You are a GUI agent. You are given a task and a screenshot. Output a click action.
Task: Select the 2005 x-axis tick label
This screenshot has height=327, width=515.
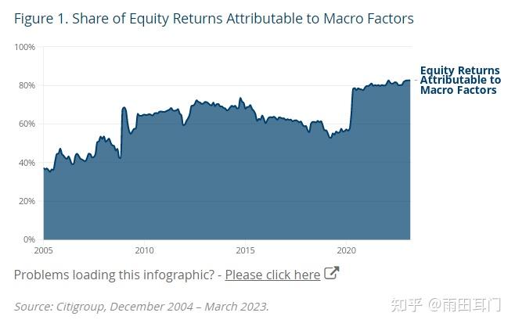pos(44,250)
